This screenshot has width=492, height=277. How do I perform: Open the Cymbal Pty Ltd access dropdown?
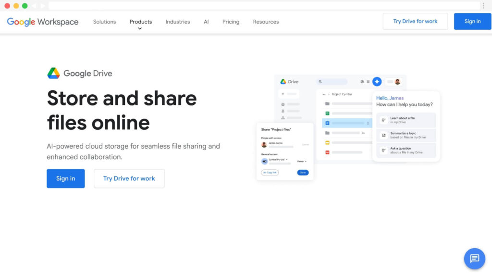coord(278,160)
